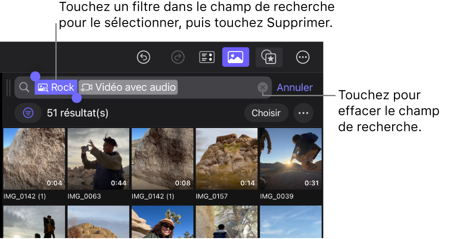
Task: Click the undo arrow icon
Action: tap(143, 57)
